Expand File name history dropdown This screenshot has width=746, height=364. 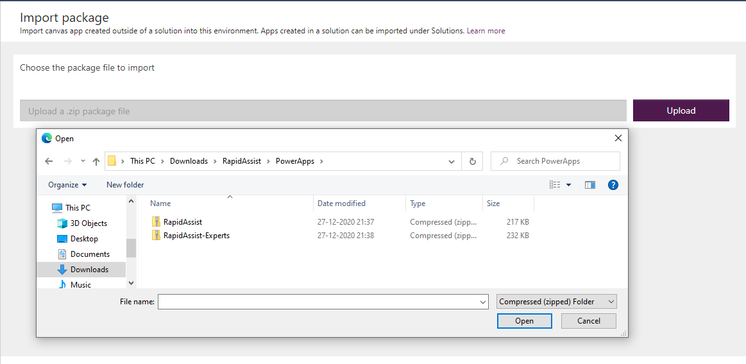point(484,302)
